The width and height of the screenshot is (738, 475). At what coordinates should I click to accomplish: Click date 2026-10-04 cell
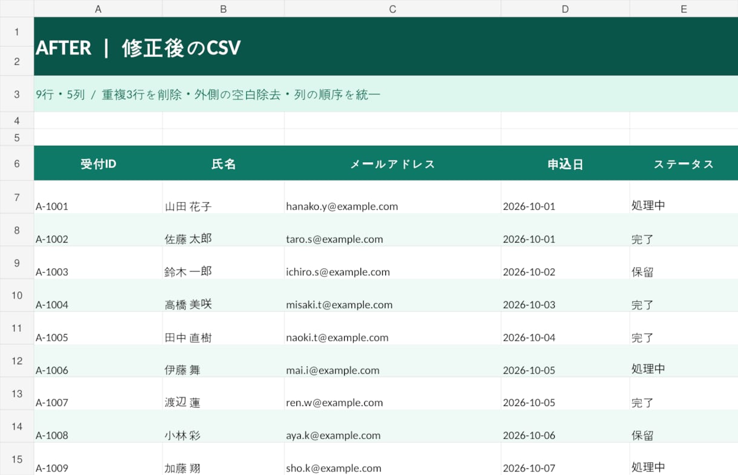[565, 328]
